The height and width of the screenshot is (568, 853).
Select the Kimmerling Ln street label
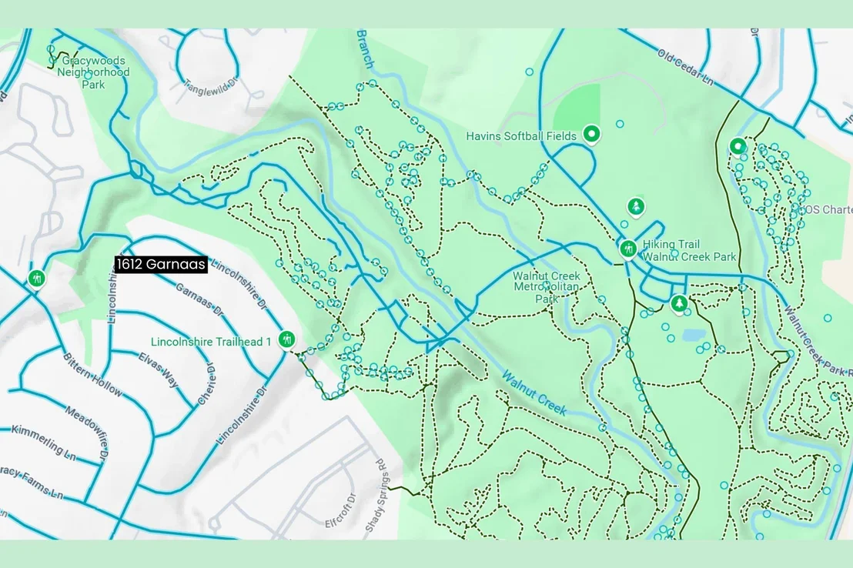[x=44, y=442]
